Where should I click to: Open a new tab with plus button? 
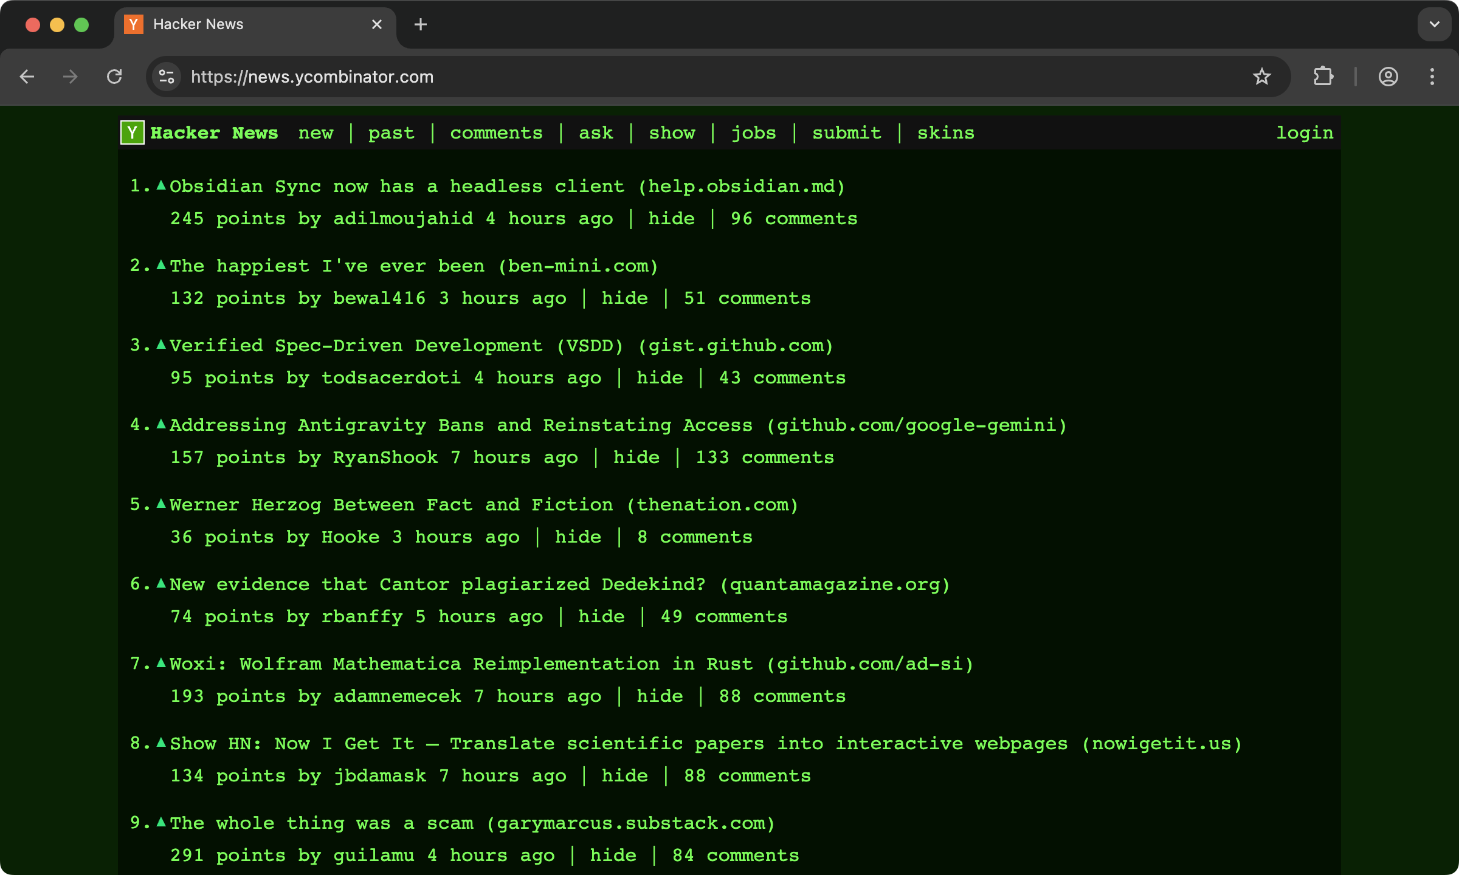coord(420,24)
